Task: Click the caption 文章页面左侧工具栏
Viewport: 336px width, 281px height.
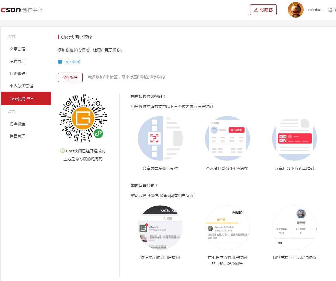Action: tap(160, 168)
